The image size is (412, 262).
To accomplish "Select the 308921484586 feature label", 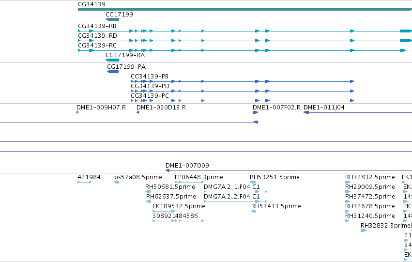I will click(x=175, y=216).
